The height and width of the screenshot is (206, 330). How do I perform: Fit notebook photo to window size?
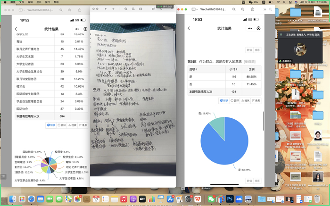coord(140,9)
